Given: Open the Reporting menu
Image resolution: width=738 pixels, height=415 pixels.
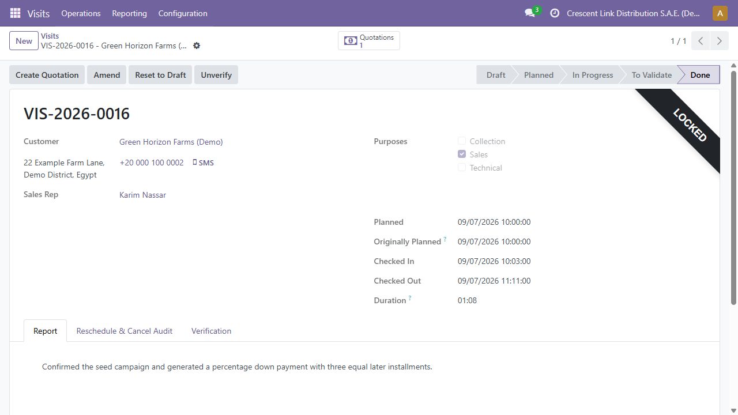Looking at the screenshot, I should (129, 13).
